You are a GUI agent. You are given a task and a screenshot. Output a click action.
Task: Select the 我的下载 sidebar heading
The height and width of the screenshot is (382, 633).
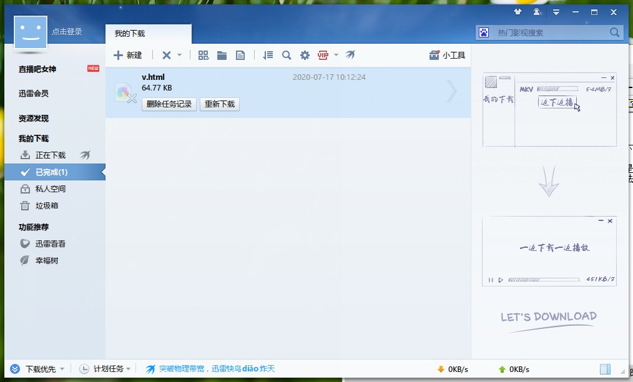click(34, 139)
